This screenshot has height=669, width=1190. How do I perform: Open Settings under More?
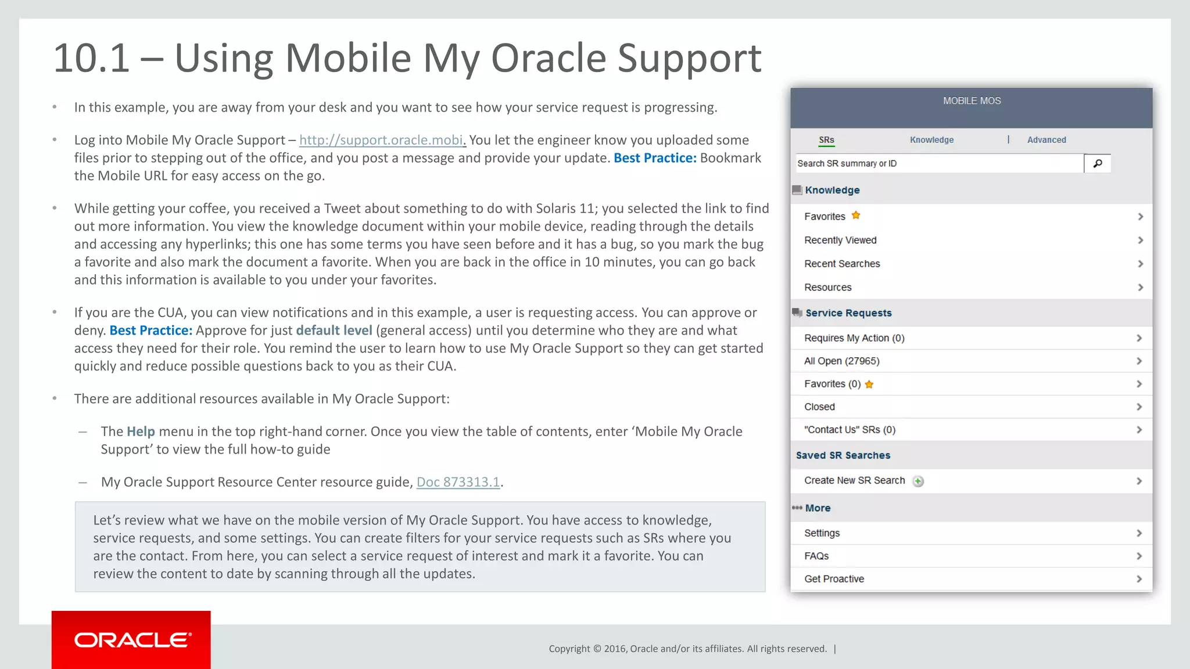[972, 533]
